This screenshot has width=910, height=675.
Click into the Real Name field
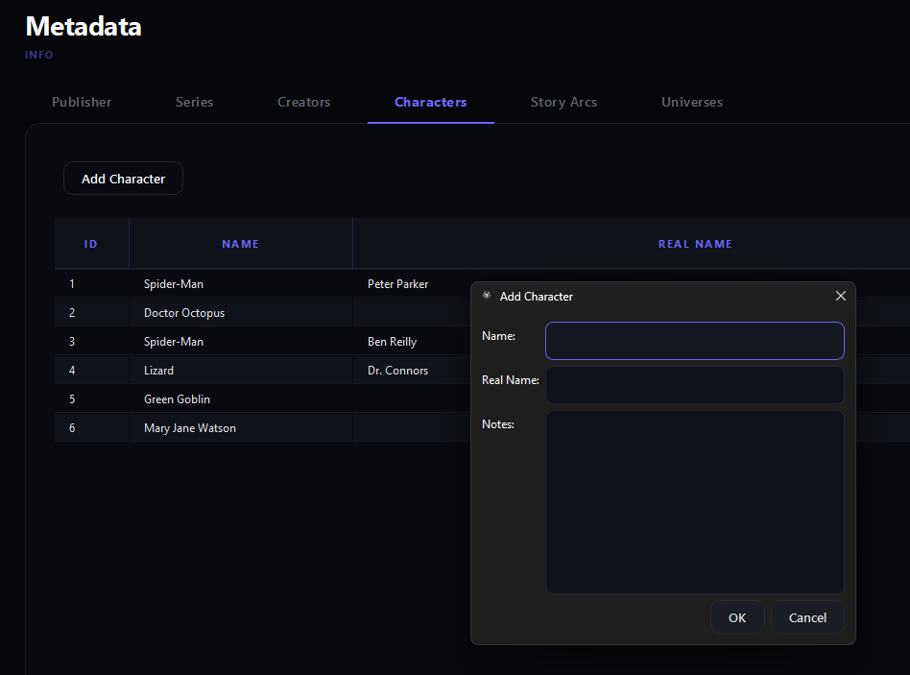click(x=695, y=385)
